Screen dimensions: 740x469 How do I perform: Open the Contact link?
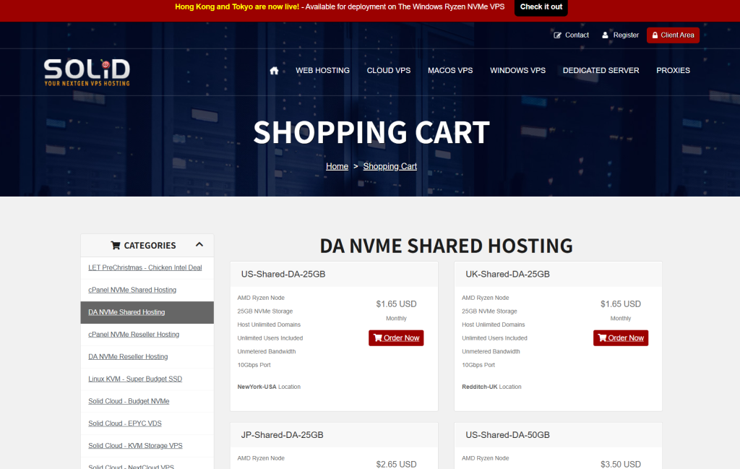click(571, 35)
